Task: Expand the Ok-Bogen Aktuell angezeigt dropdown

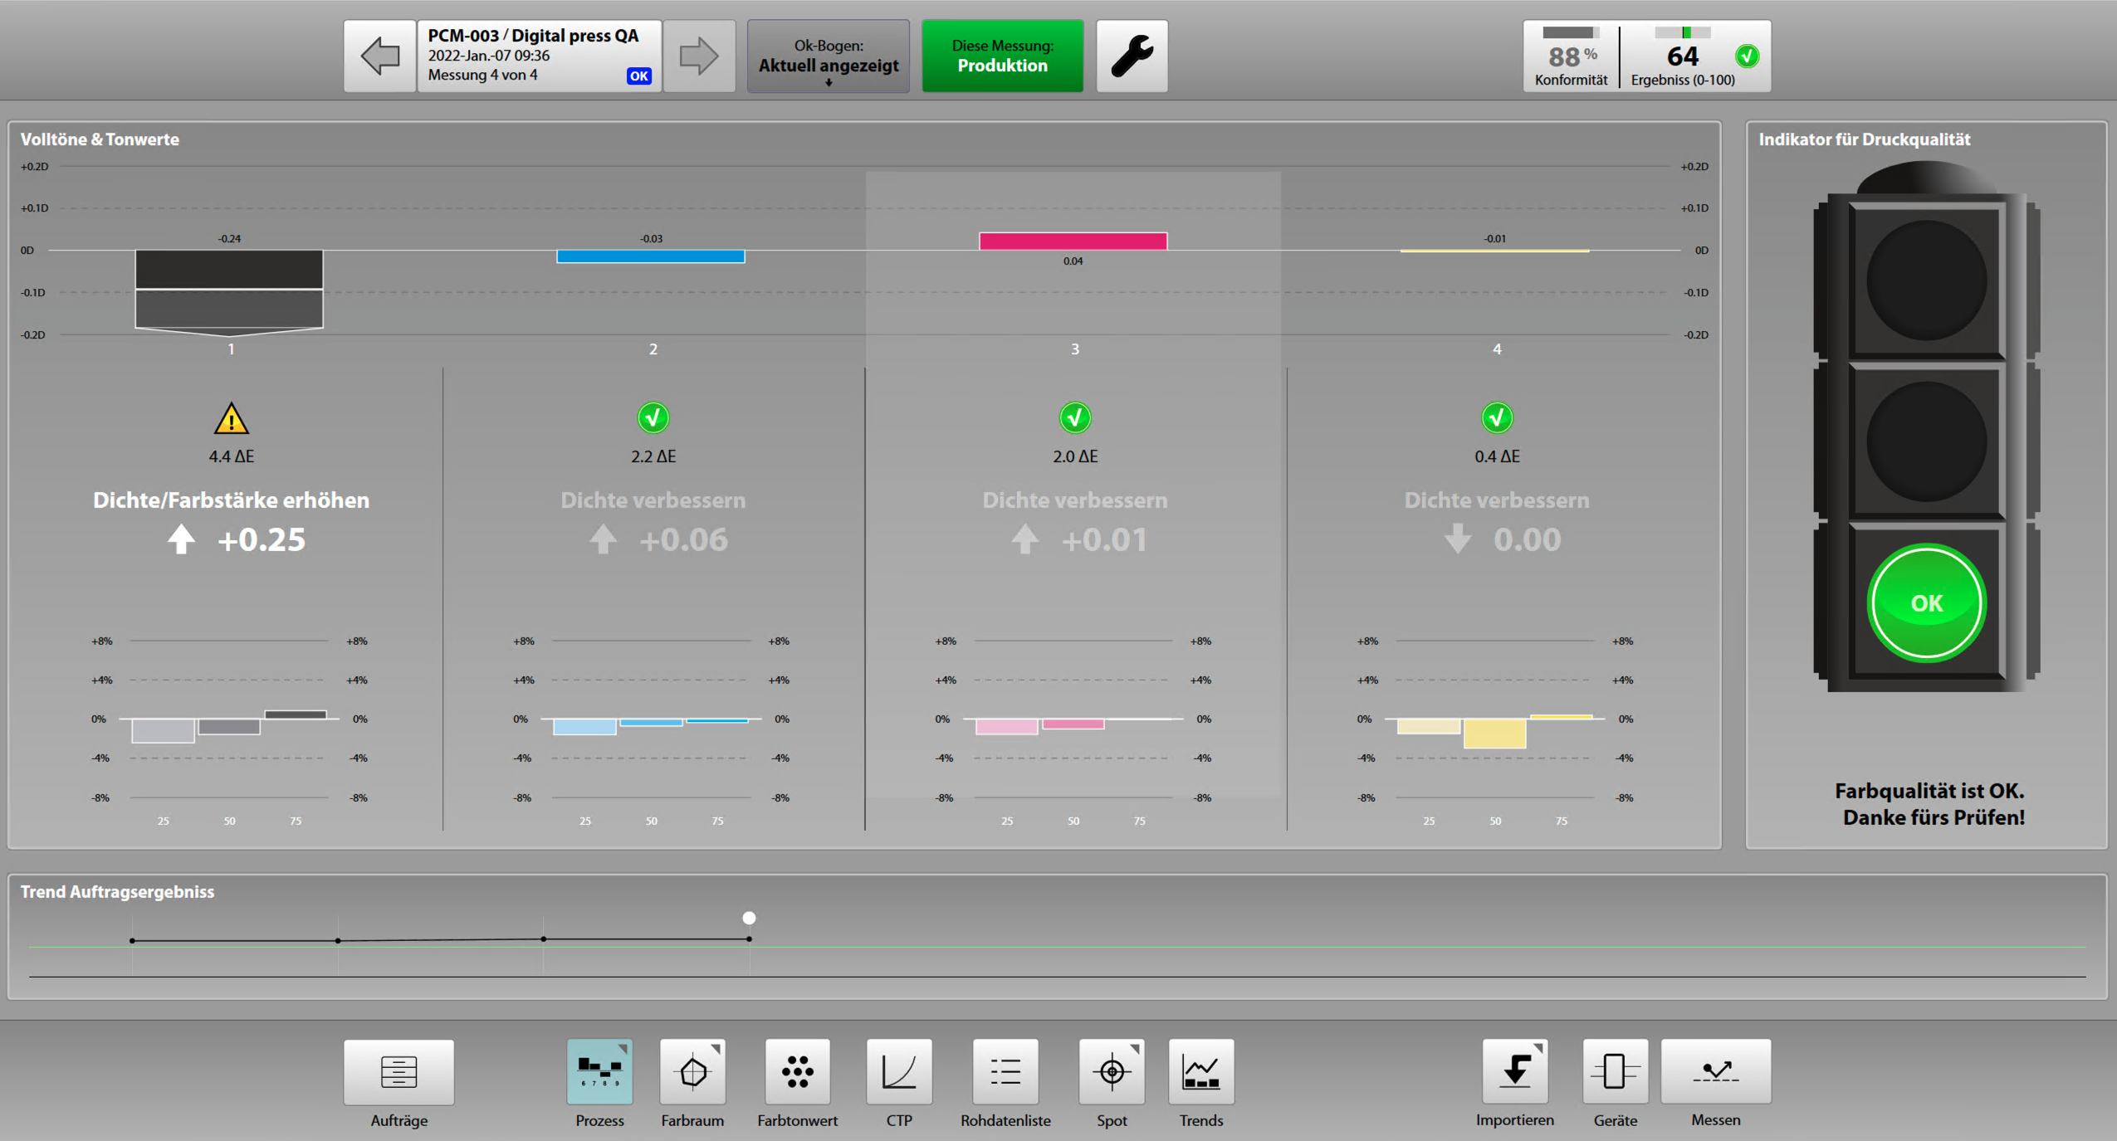Action: (x=828, y=56)
